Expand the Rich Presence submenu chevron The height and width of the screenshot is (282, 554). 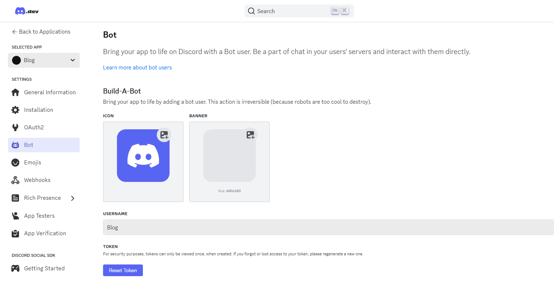[72, 198]
